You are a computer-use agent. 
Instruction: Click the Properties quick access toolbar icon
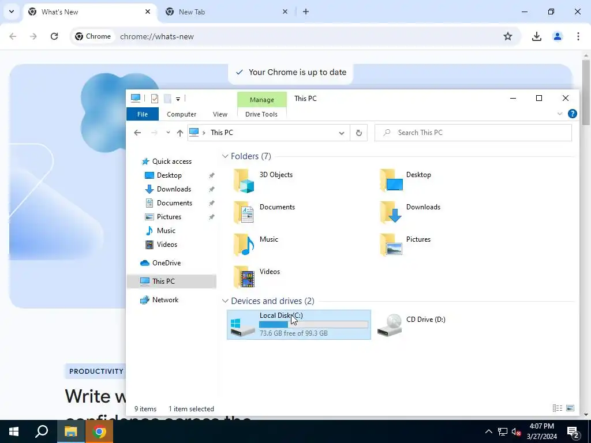coord(155,99)
